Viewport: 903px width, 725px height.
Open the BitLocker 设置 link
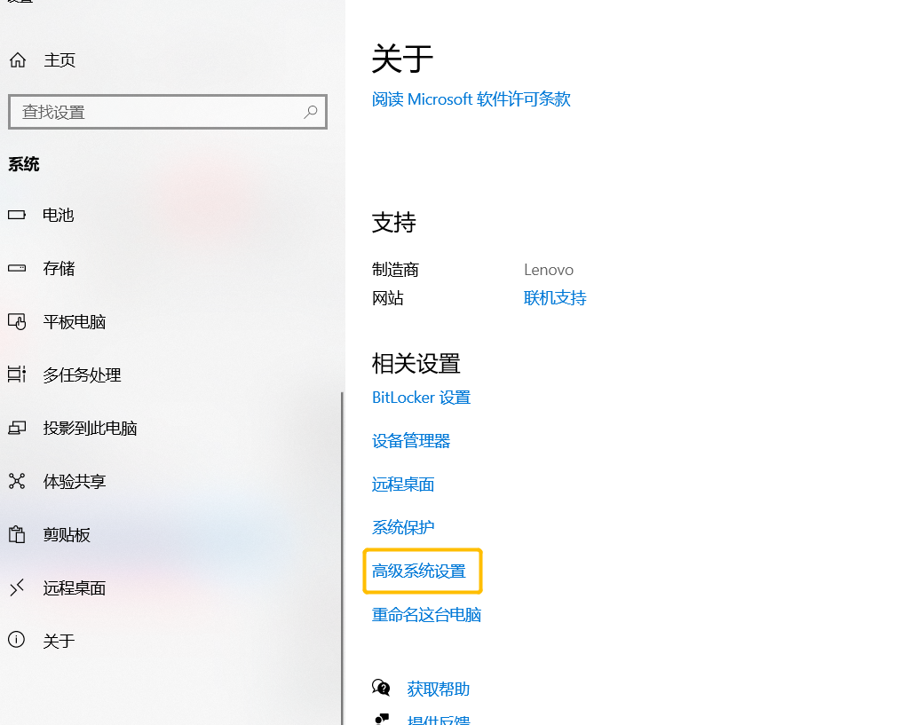point(421,398)
